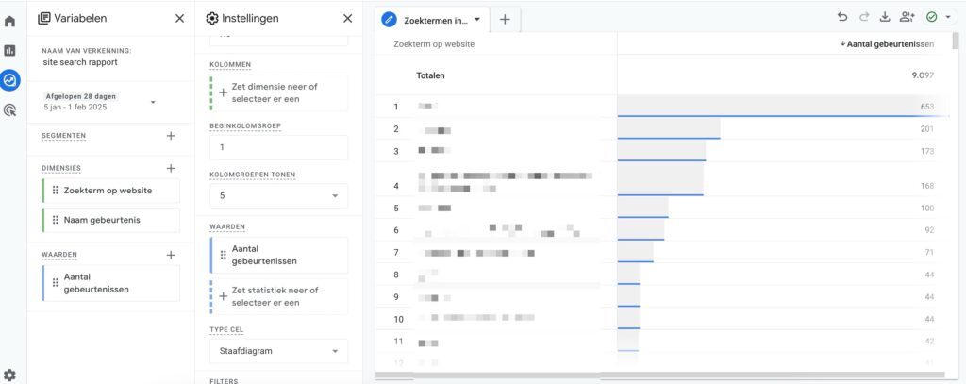966x384 pixels.
Task: Click the exploration name site search rapport
Action: (80, 62)
